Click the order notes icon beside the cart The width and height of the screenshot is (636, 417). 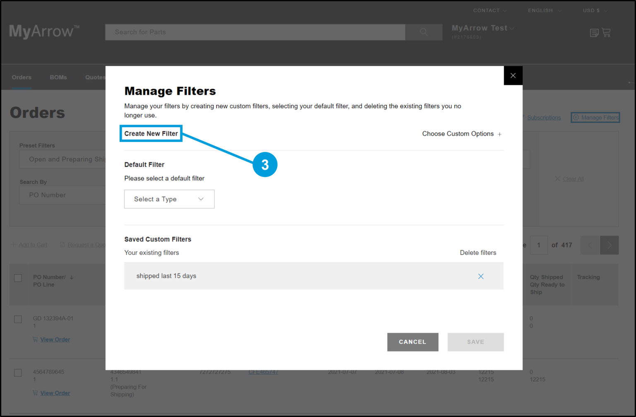tap(594, 32)
